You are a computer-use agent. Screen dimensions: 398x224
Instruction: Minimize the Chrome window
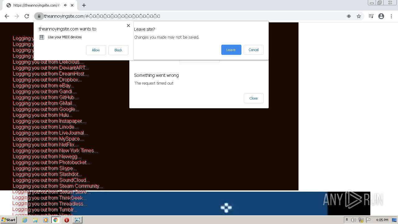(372, 3)
